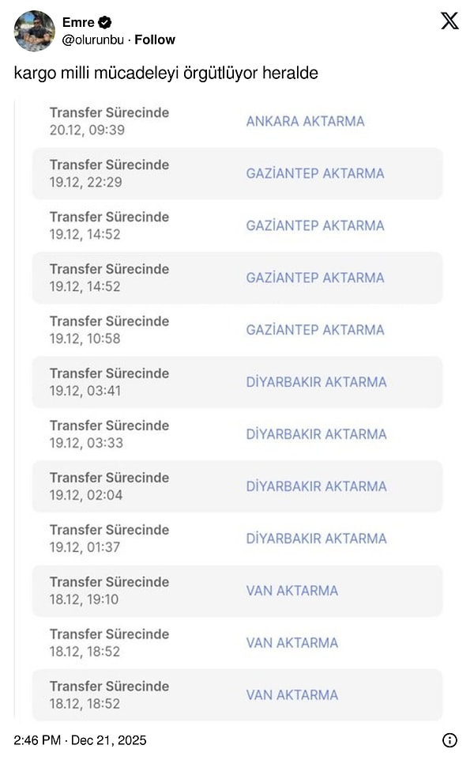The height and width of the screenshot is (764, 474).
Task: Open the info icon at bottom right
Action: click(448, 740)
